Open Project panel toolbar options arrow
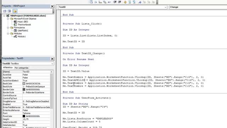 click(53, 11)
